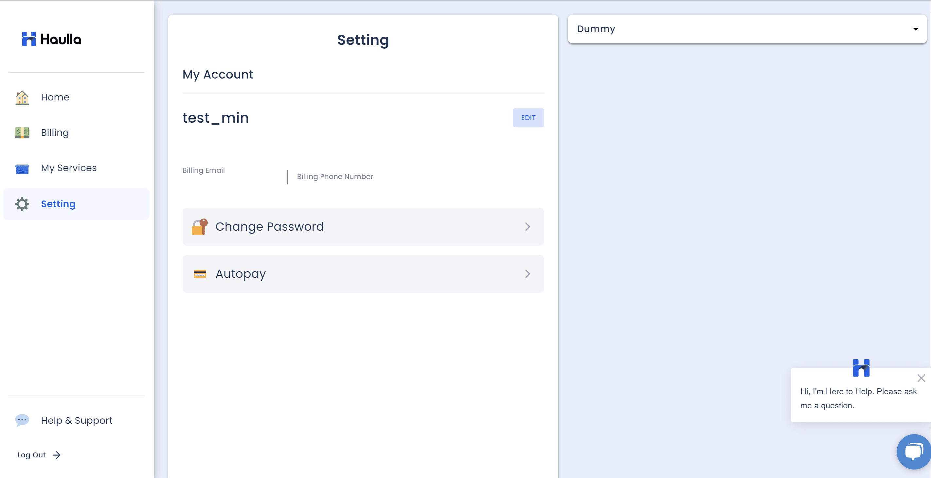The width and height of the screenshot is (931, 478).
Task: Click the Haulla logo icon
Action: 29,39
